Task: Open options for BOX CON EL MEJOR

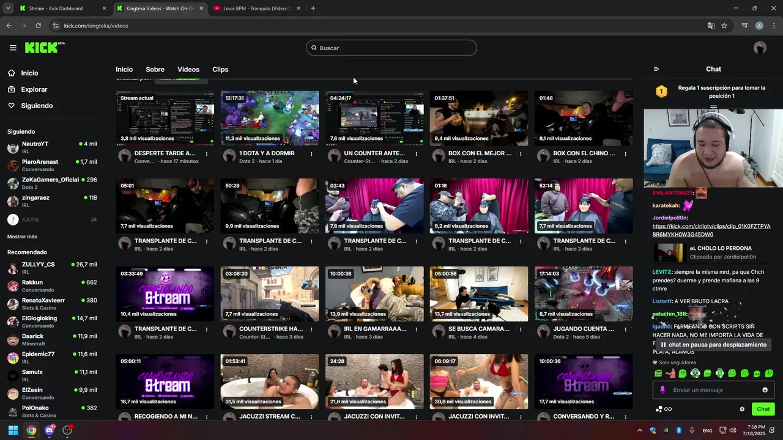Action: [521, 154]
